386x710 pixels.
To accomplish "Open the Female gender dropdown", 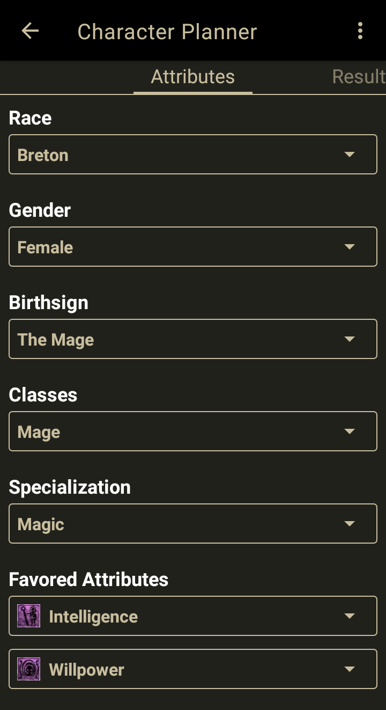I will (x=177, y=247).
